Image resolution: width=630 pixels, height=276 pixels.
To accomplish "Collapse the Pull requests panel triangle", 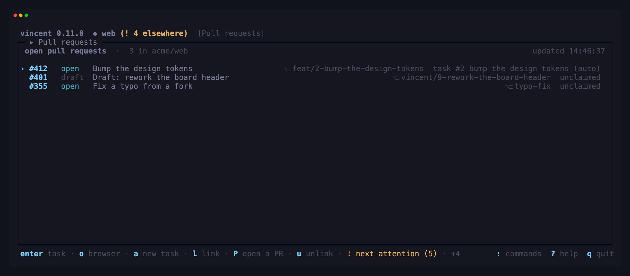I will pyautogui.click(x=31, y=42).
